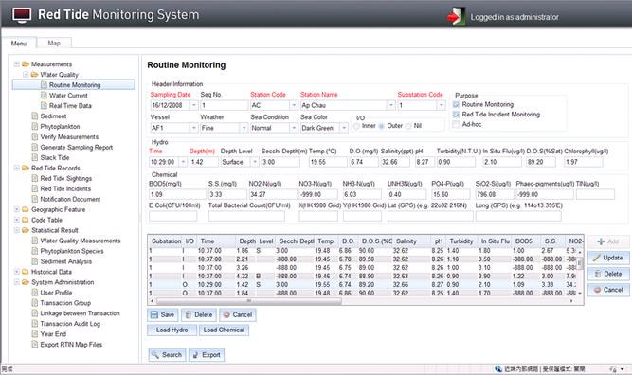
Task: Click the Phytoplankton document icon
Action: [x=35, y=127]
